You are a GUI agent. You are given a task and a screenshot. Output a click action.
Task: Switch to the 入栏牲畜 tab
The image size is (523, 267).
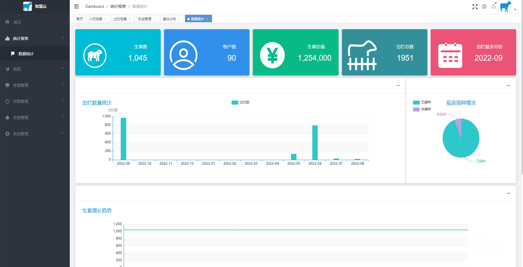coord(96,19)
